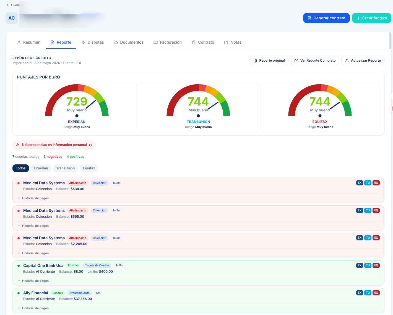The image size is (393, 315).
Task: Expand Historial de pagos for Ally Financial
Action: pos(33,308)
